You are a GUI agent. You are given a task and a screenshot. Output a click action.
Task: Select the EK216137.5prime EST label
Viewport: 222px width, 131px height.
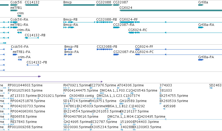(134, 111)
